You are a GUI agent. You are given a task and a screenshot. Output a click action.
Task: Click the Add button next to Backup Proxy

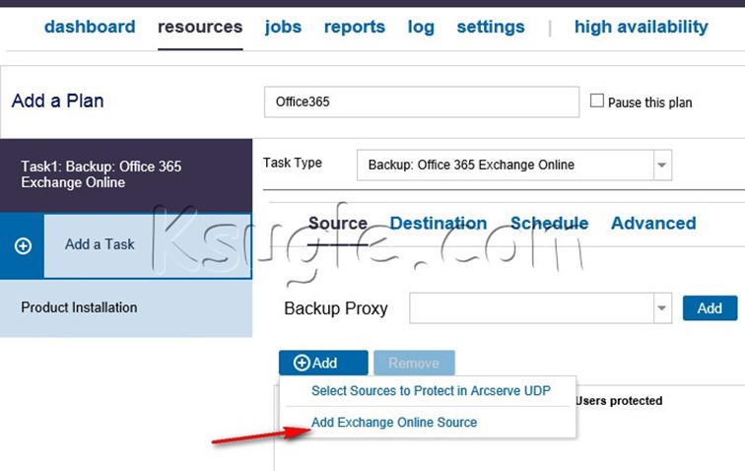(x=710, y=308)
